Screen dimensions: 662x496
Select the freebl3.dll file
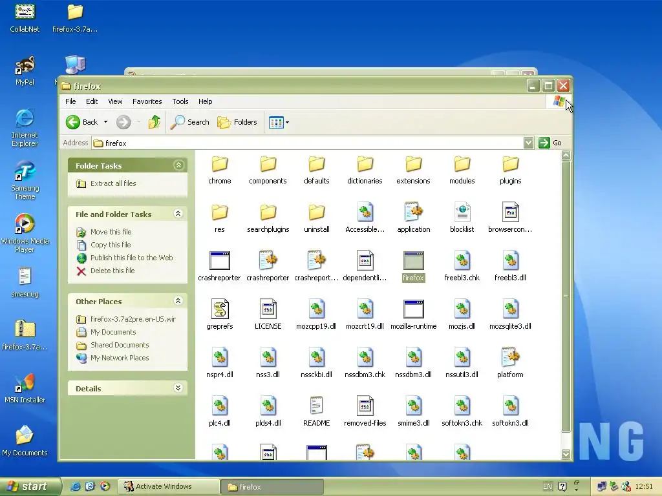click(510, 267)
